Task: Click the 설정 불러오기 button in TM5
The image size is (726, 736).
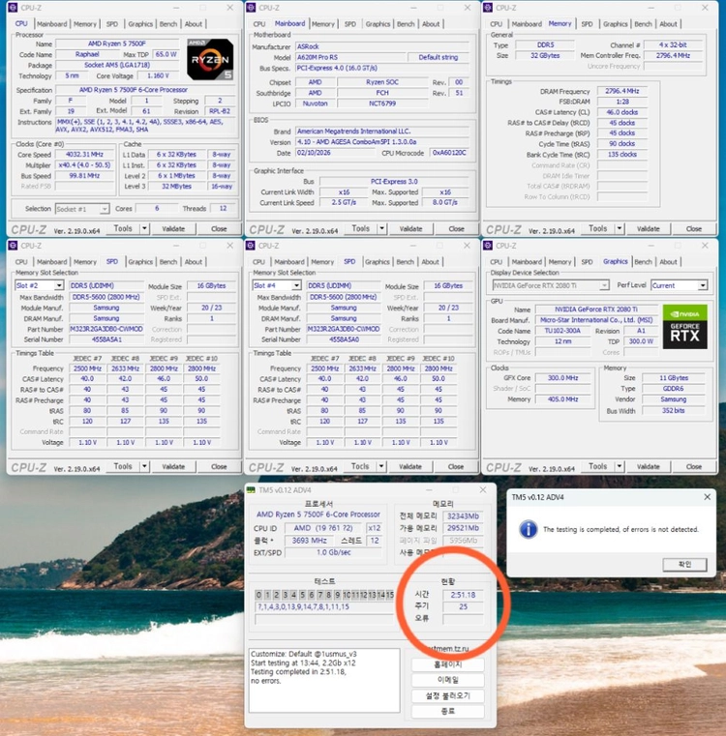Action: tap(448, 695)
